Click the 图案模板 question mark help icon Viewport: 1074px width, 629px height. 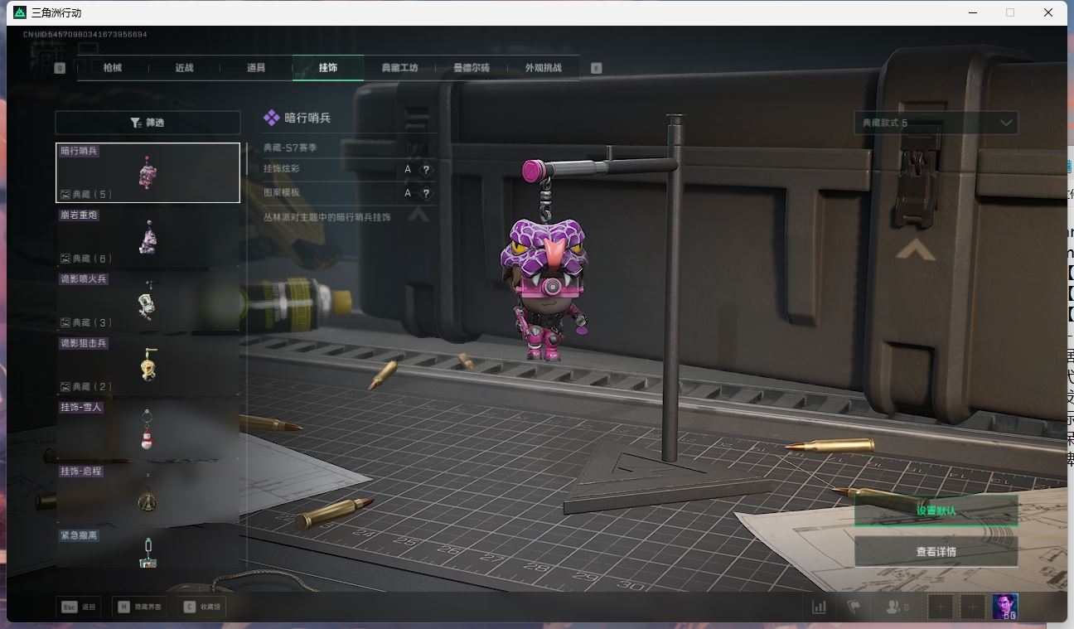[426, 194]
